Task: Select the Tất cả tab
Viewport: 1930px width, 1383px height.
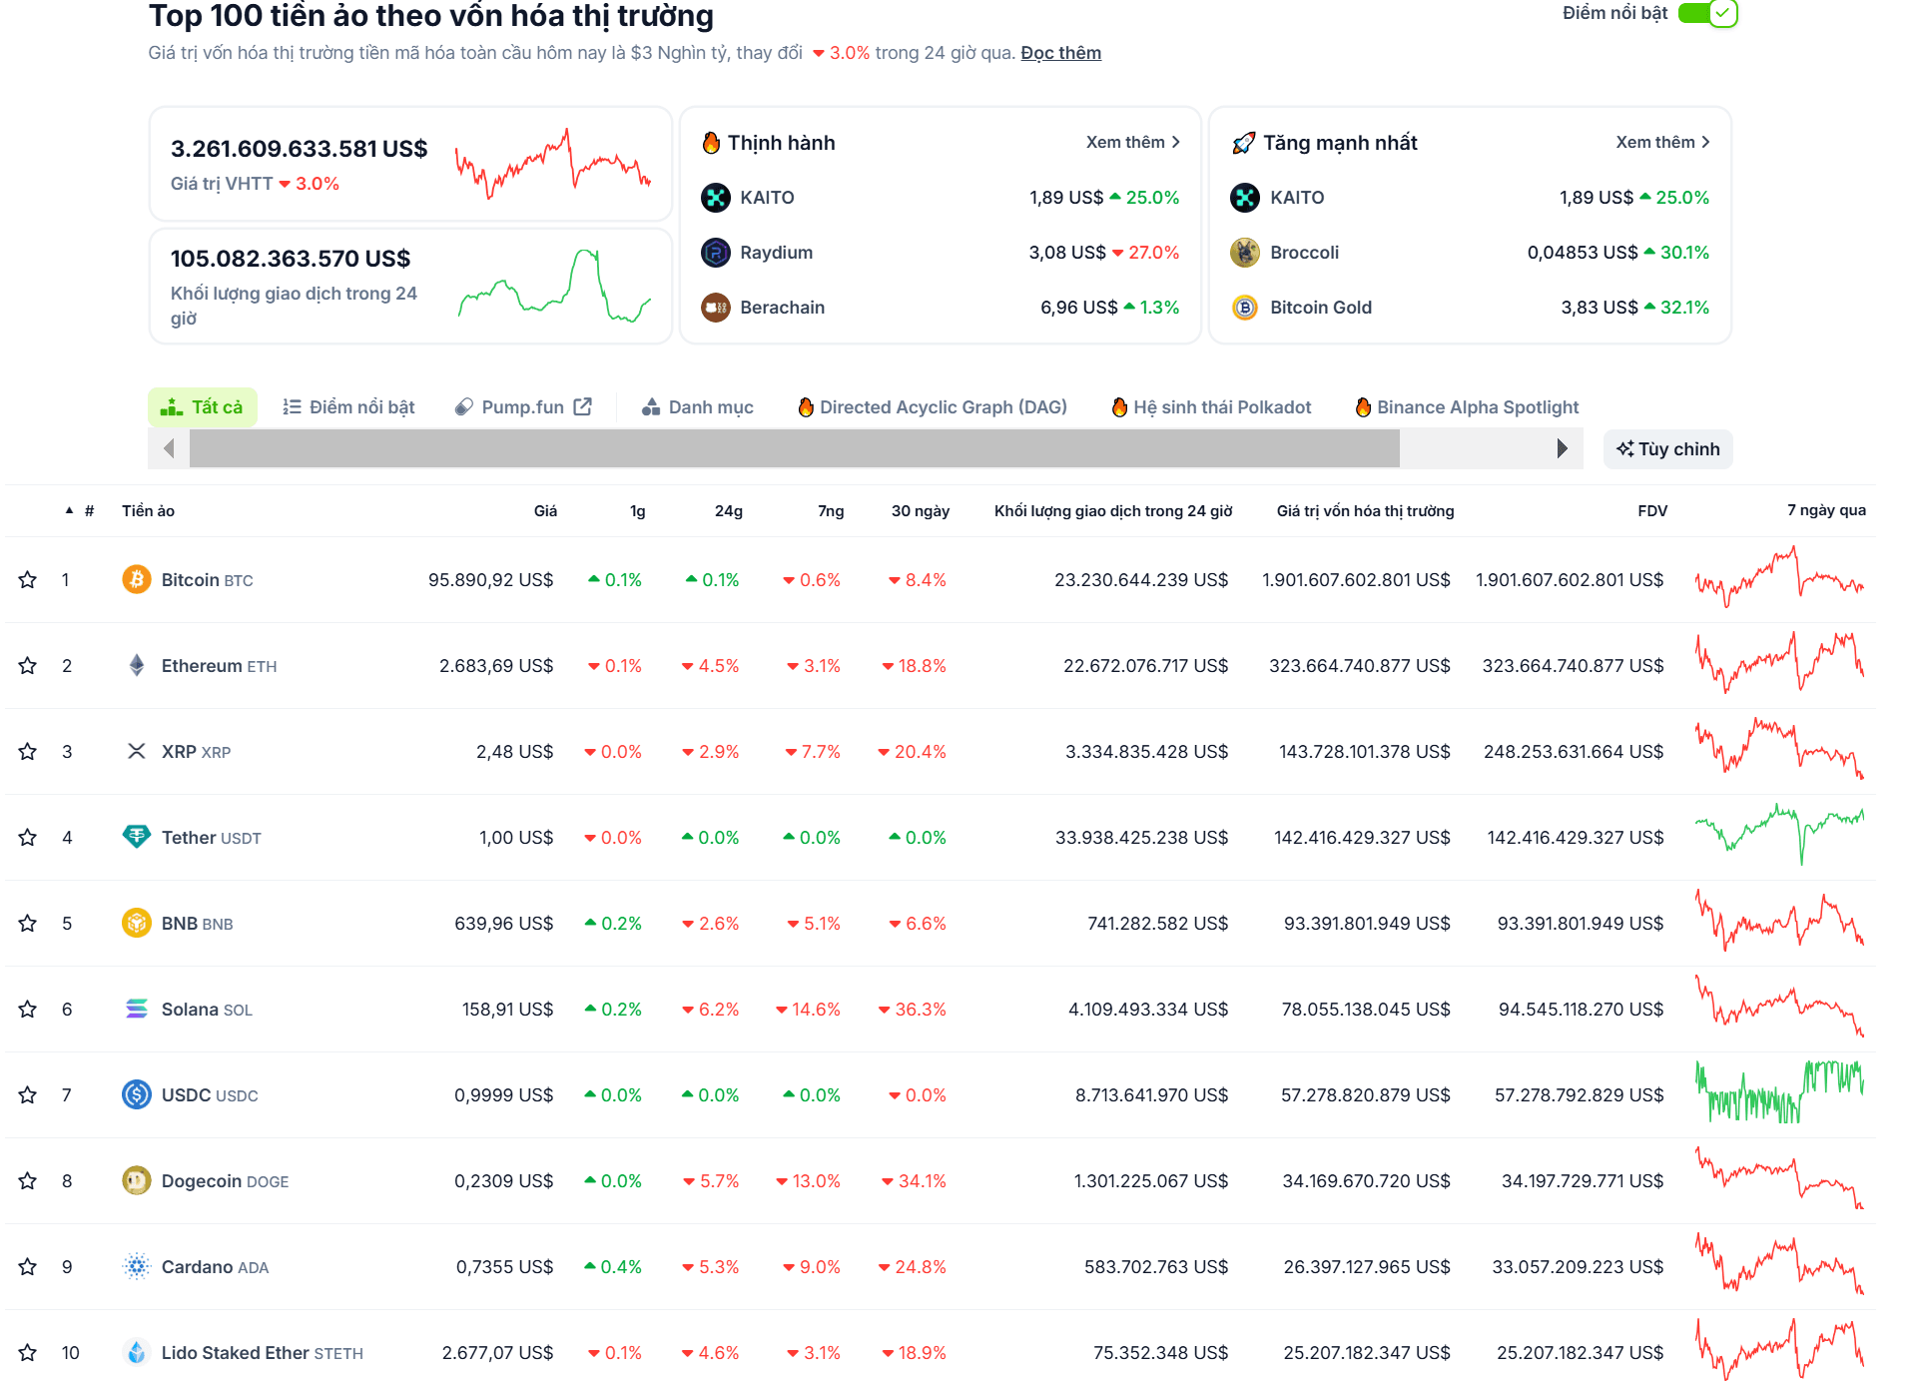Action: 203,407
